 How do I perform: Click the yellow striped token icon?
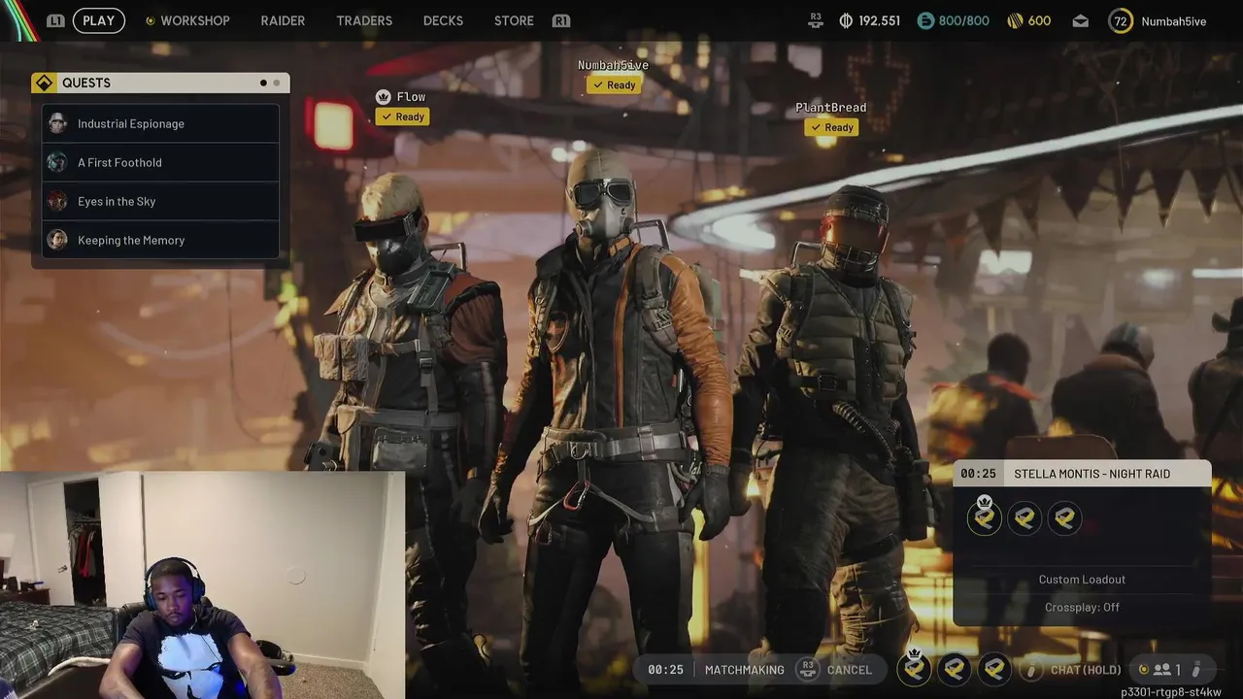pos(1015,20)
